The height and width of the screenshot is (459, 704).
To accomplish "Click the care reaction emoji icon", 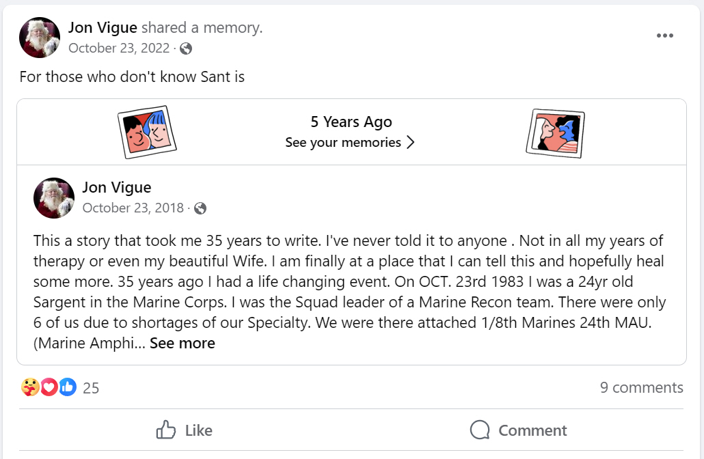I will click(30, 387).
